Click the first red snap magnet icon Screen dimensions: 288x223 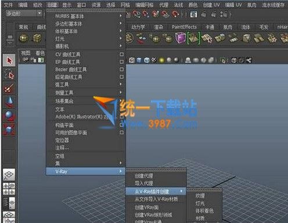click(136, 14)
